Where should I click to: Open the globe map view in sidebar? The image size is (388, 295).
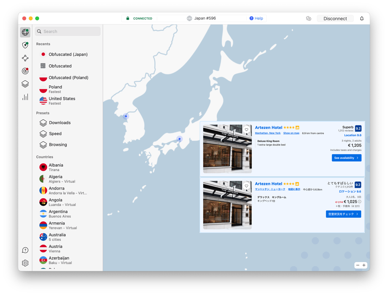(25, 32)
